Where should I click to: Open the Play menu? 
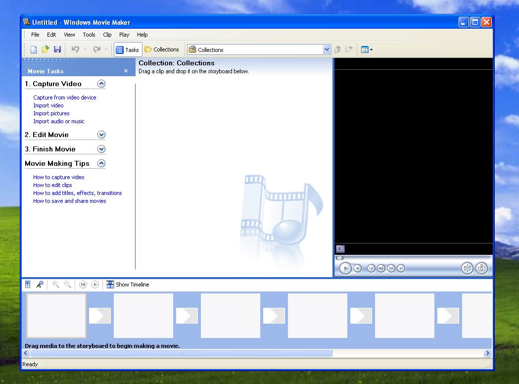[124, 35]
